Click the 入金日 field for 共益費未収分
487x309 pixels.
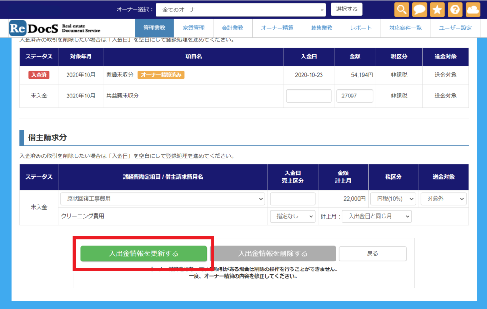tap(309, 96)
